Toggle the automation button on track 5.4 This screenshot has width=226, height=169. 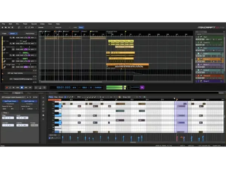[26, 49]
